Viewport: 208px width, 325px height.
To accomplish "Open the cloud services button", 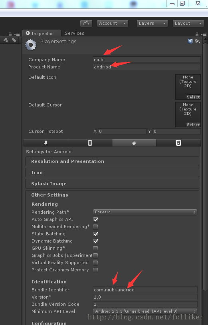I will click(86, 24).
